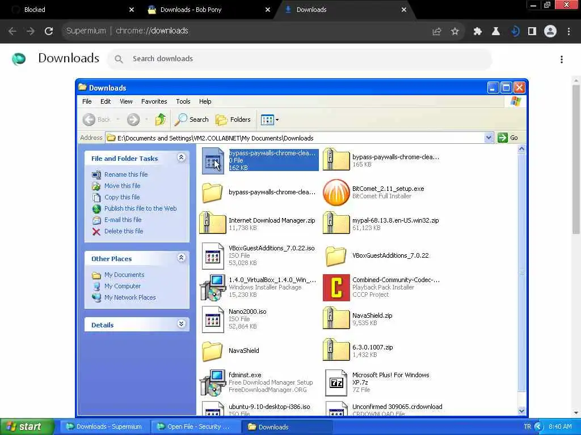Image resolution: width=581 pixels, height=435 pixels.
Task: Click Explorer Back arrow button
Action: click(x=96, y=120)
